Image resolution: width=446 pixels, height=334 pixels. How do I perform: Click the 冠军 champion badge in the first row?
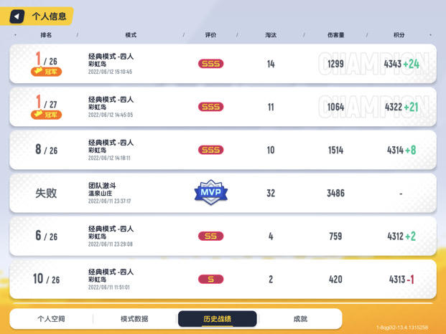pos(46,72)
